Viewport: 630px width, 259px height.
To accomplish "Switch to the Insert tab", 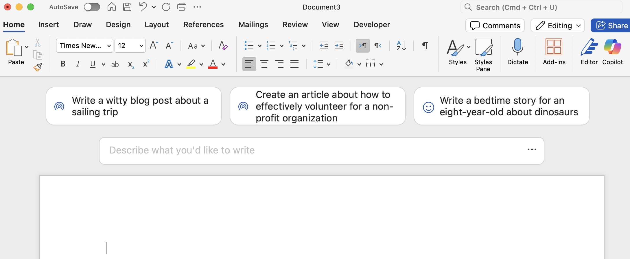I will pyautogui.click(x=48, y=25).
